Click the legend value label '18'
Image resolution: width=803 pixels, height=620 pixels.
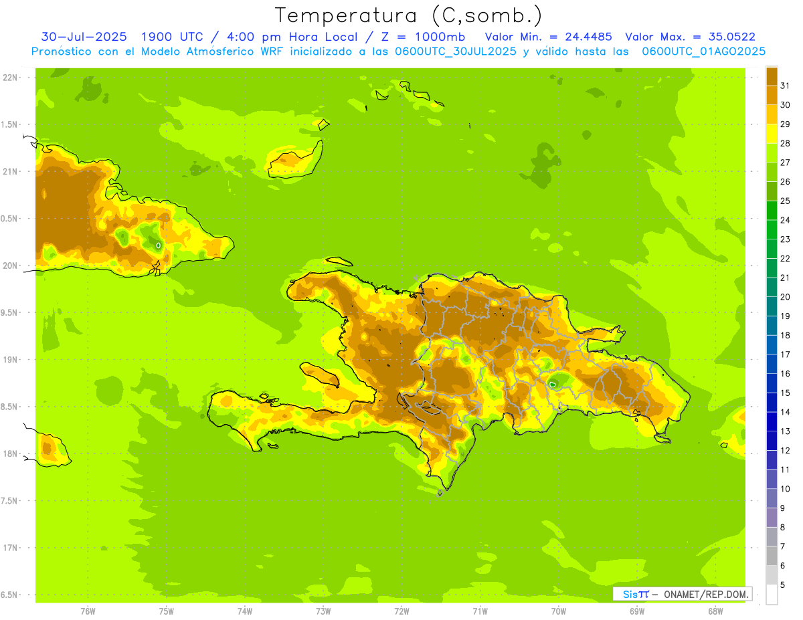coord(785,335)
